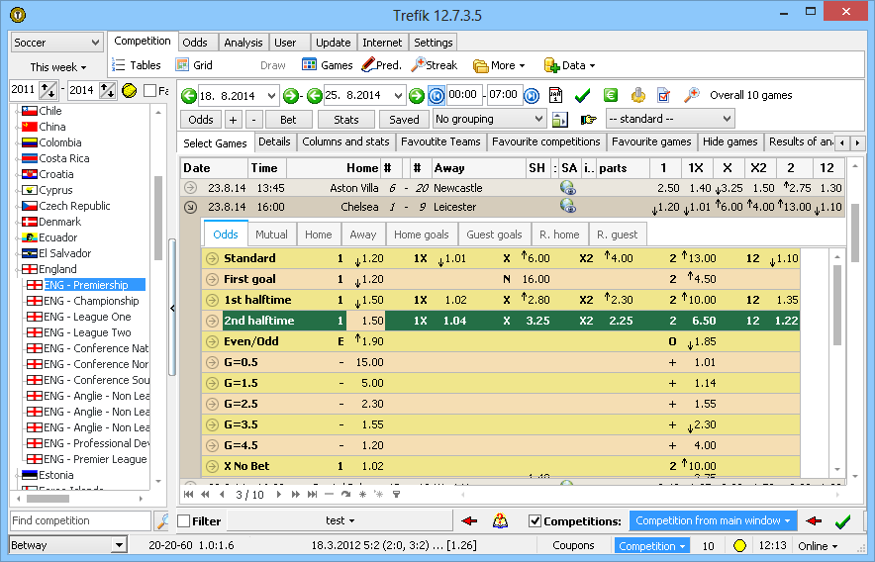The width and height of the screenshot is (875, 562).
Task: Click the Games grid icon
Action: [310, 65]
